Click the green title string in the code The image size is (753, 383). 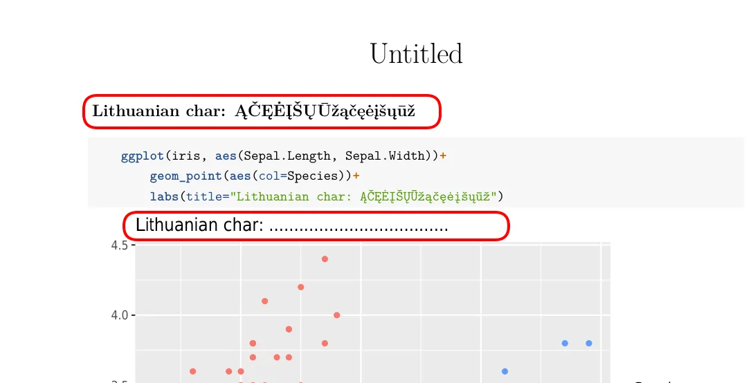(x=365, y=196)
